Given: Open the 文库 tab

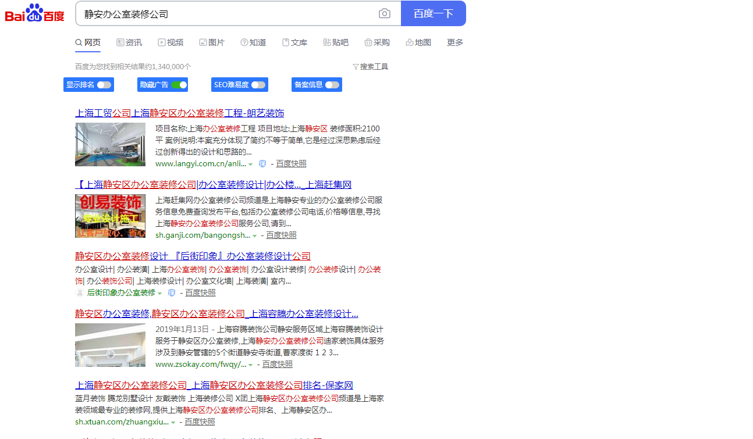Looking at the screenshot, I should (294, 42).
